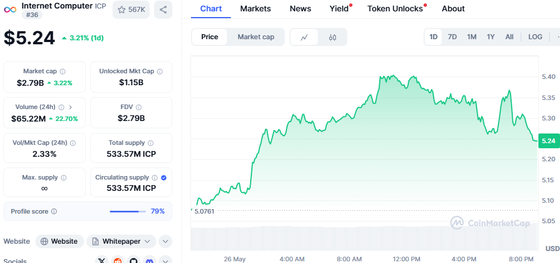Viewport: 560px width, 263px height.
Task: Click verified badge by Circulating supply
Action: pyautogui.click(x=164, y=177)
